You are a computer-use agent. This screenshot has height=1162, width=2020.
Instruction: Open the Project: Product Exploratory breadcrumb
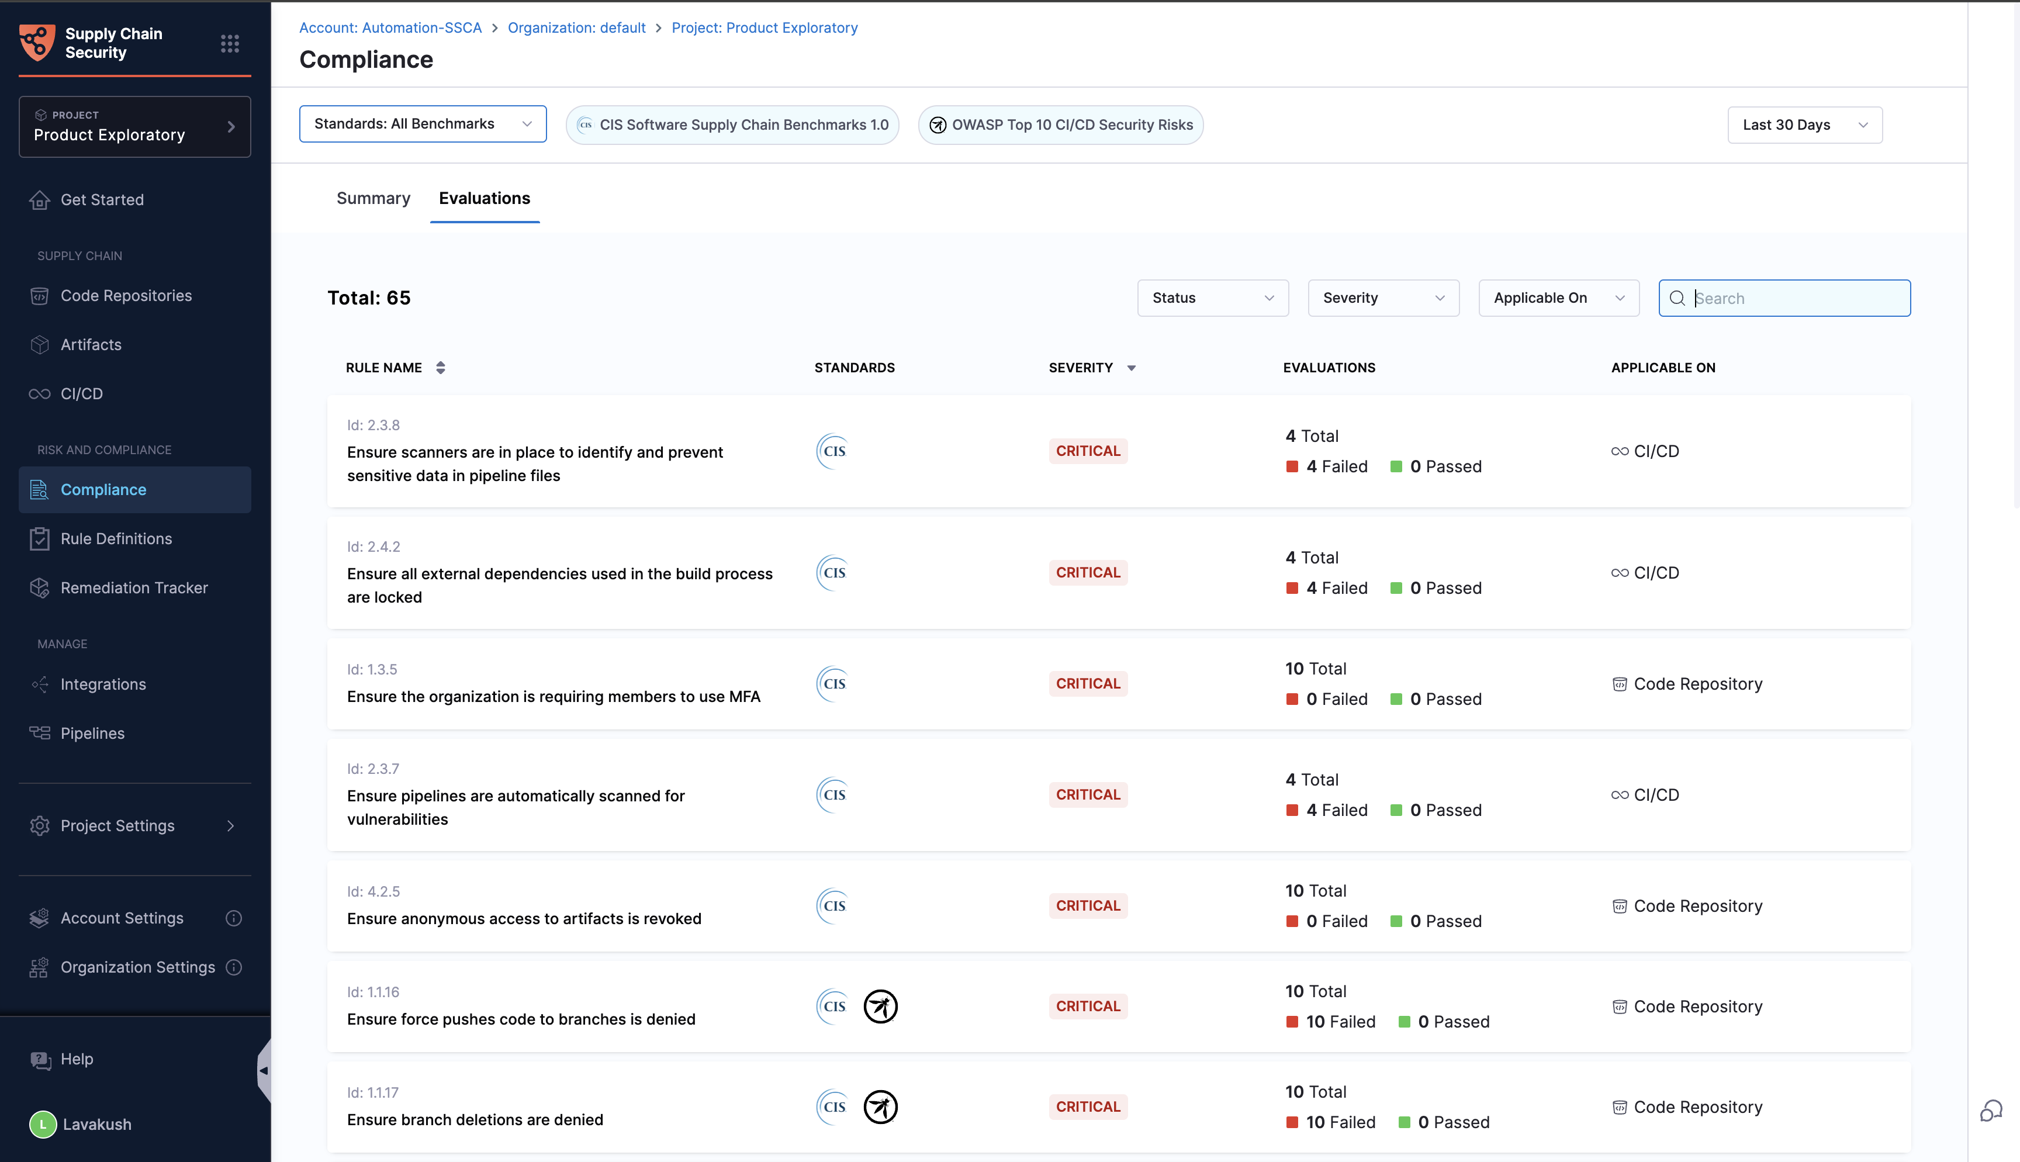click(765, 28)
